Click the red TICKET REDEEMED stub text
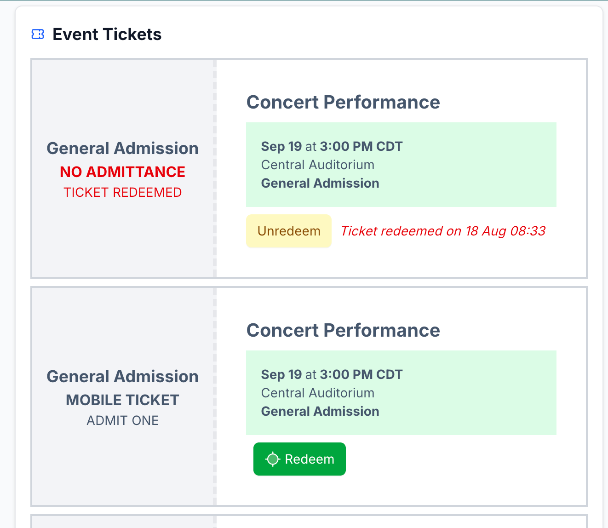 [x=122, y=192]
